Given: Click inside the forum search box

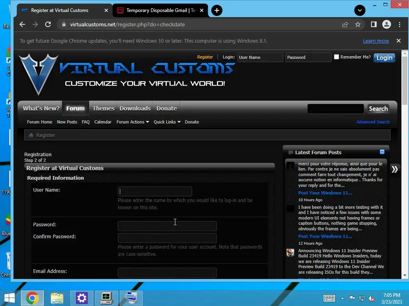Looking at the screenshot, I should point(336,108).
